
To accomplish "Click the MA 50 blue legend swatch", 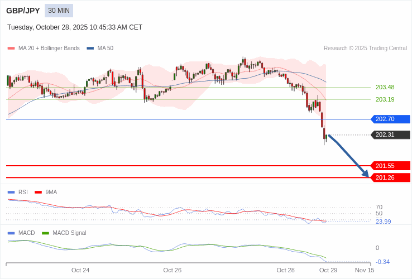I will click(x=90, y=49).
